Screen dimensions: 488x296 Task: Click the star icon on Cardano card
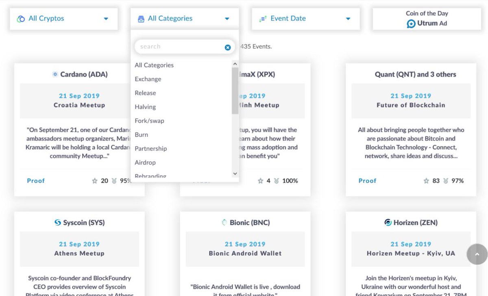click(95, 181)
